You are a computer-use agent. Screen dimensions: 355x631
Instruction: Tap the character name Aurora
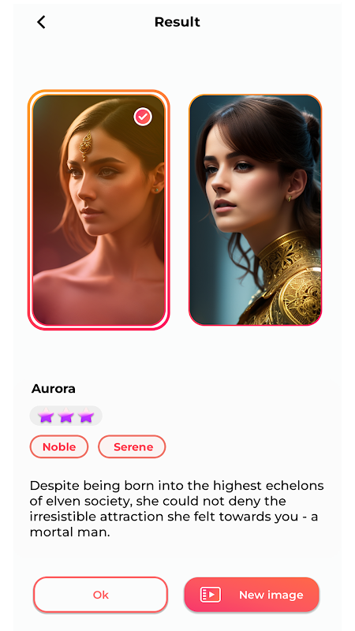(x=54, y=389)
